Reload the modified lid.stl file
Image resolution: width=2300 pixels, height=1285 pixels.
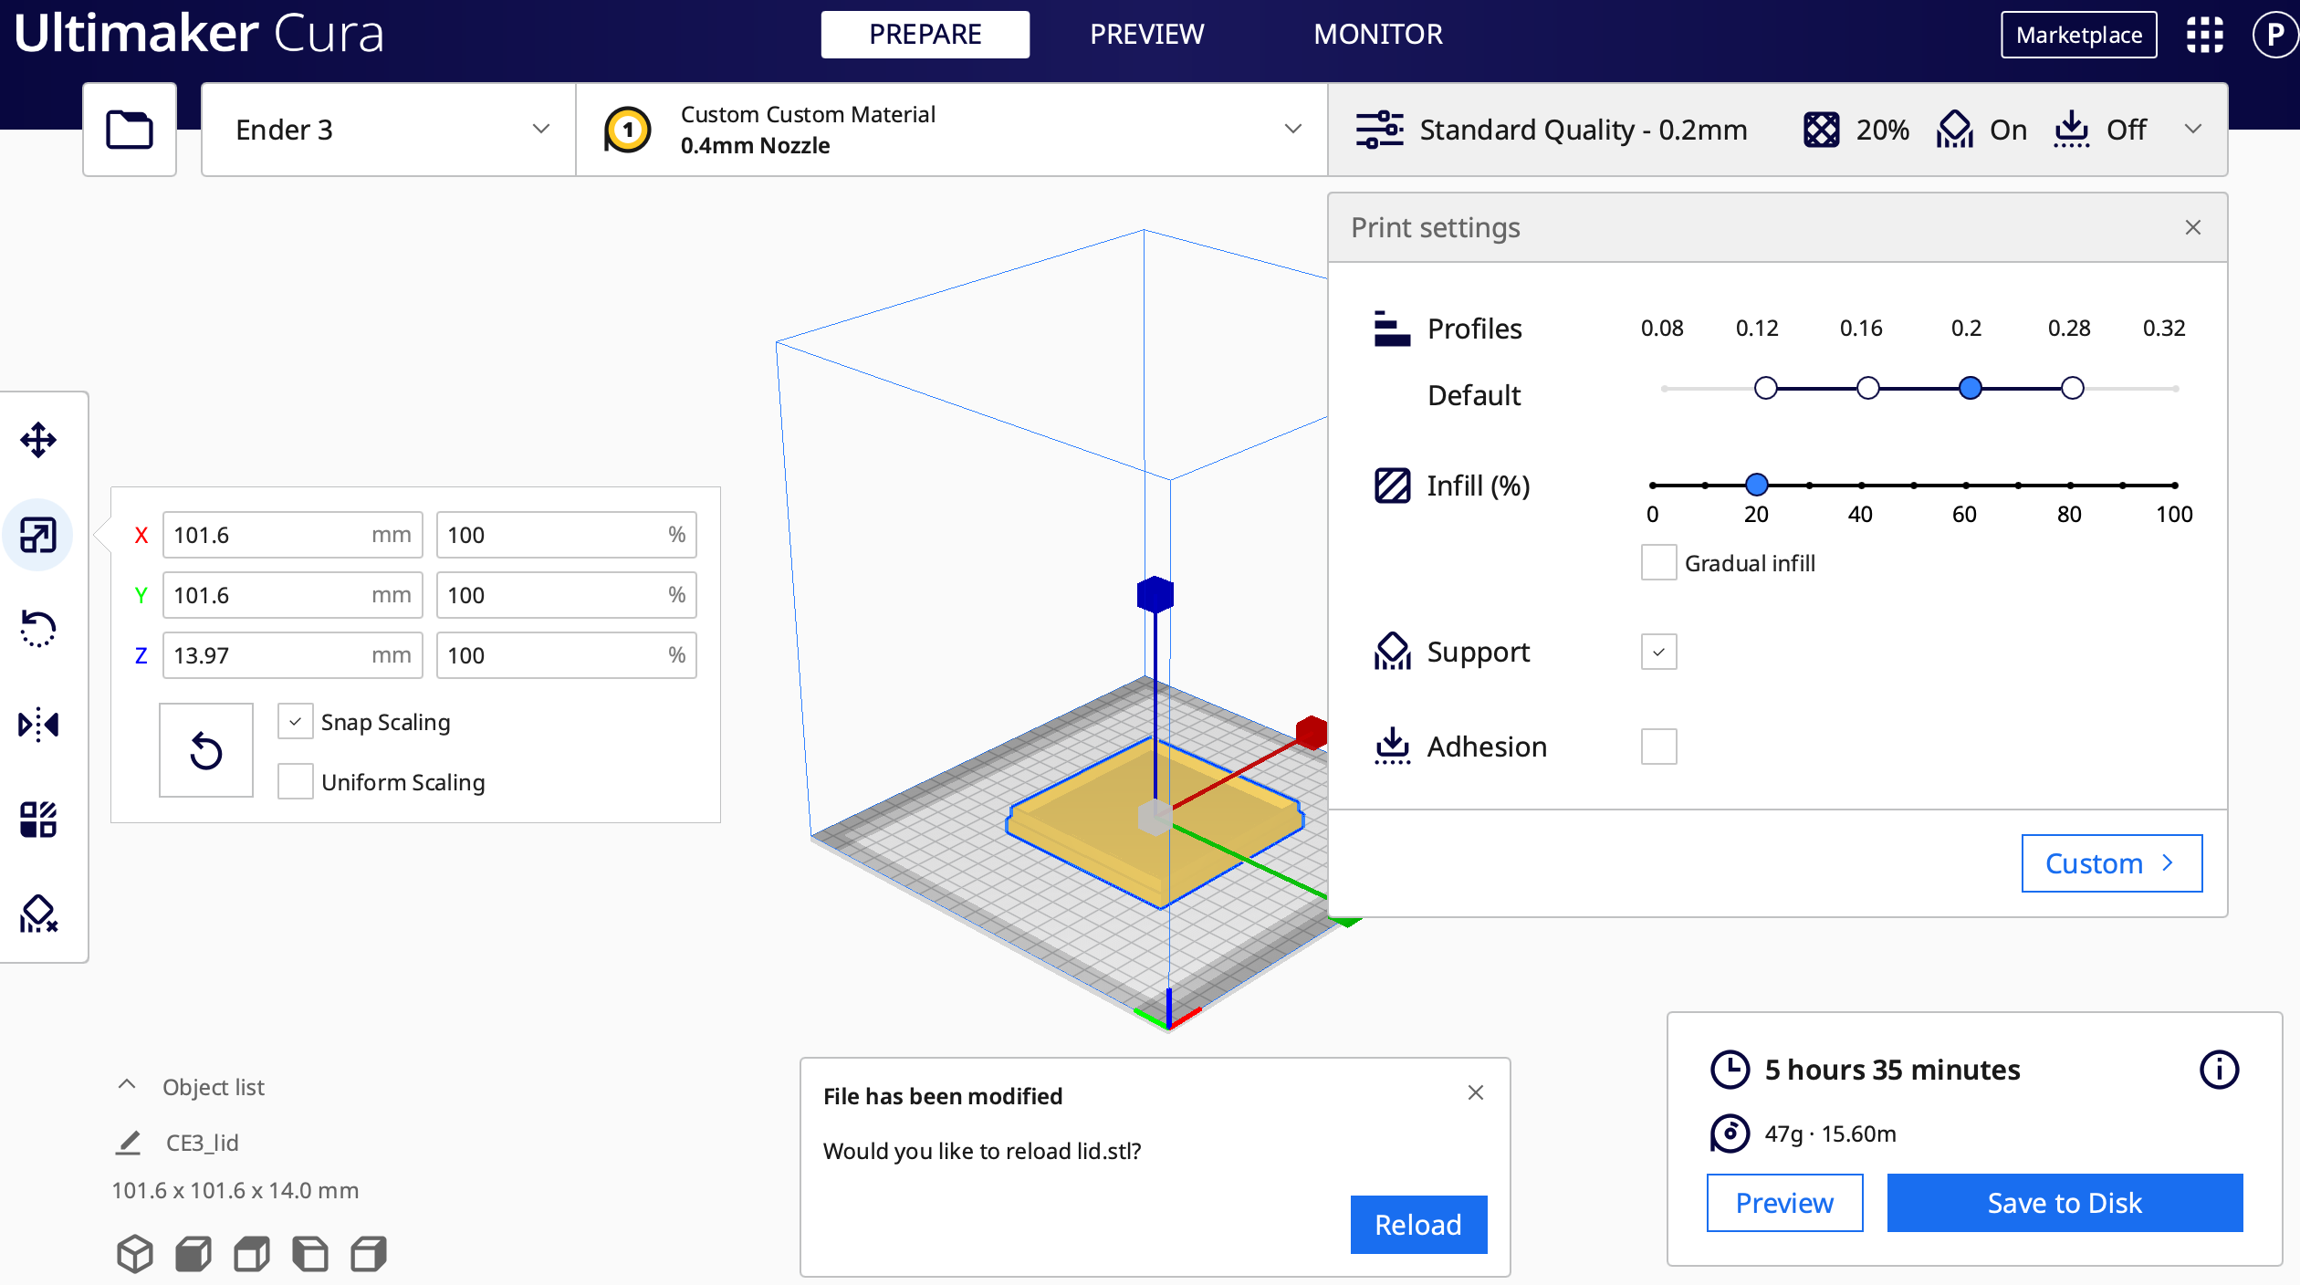tap(1418, 1225)
